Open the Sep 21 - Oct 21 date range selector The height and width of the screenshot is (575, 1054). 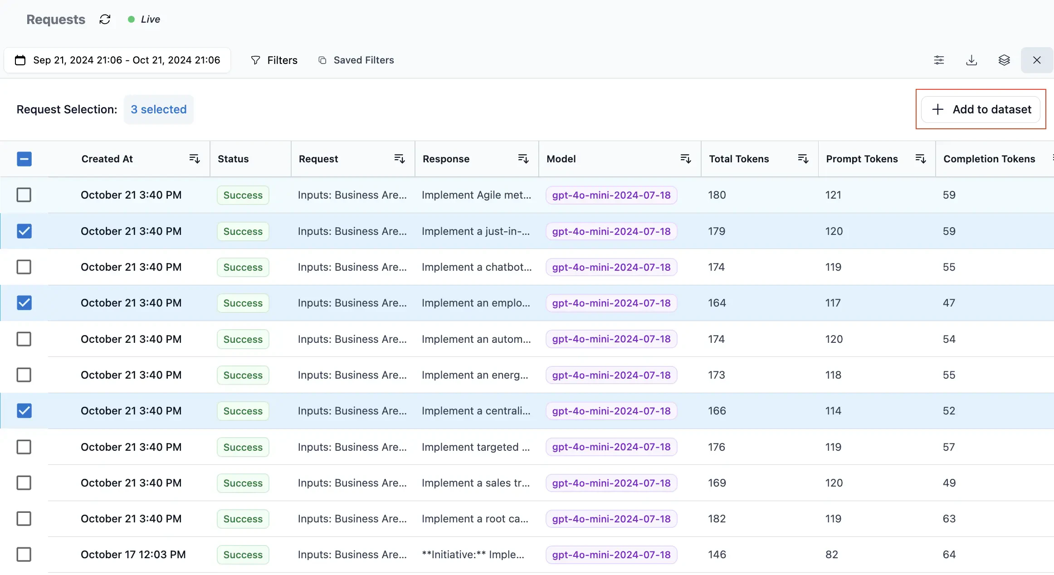click(117, 60)
